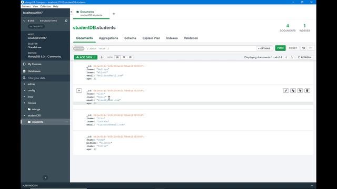
Task: Click the search icon in filter box
Action: point(24,78)
